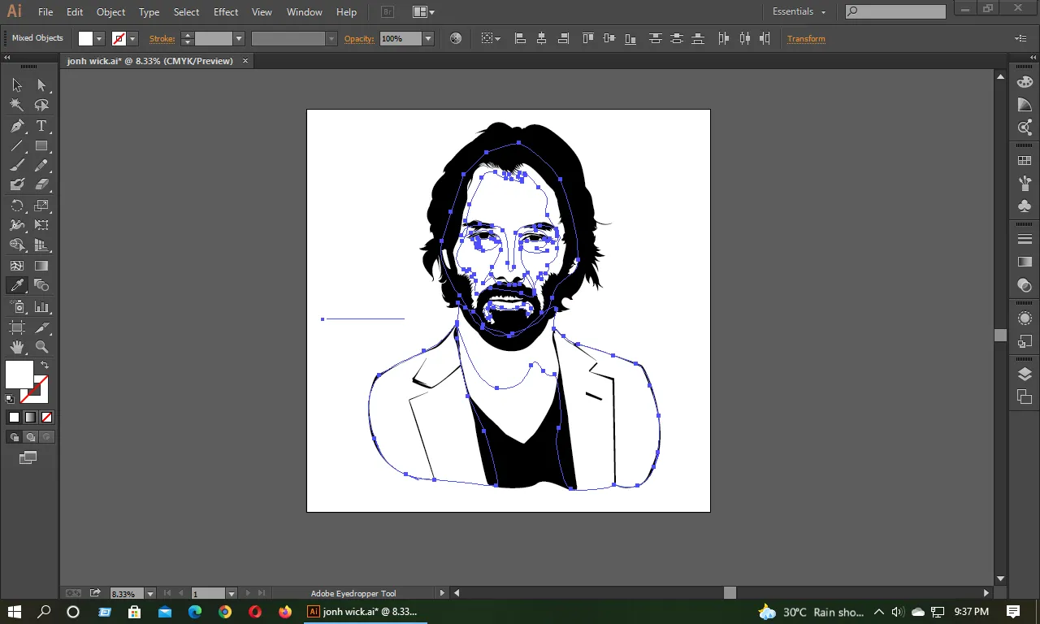Launch Adobe Bridge from the menu bar
Image resolution: width=1040 pixels, height=624 pixels.
(388, 12)
